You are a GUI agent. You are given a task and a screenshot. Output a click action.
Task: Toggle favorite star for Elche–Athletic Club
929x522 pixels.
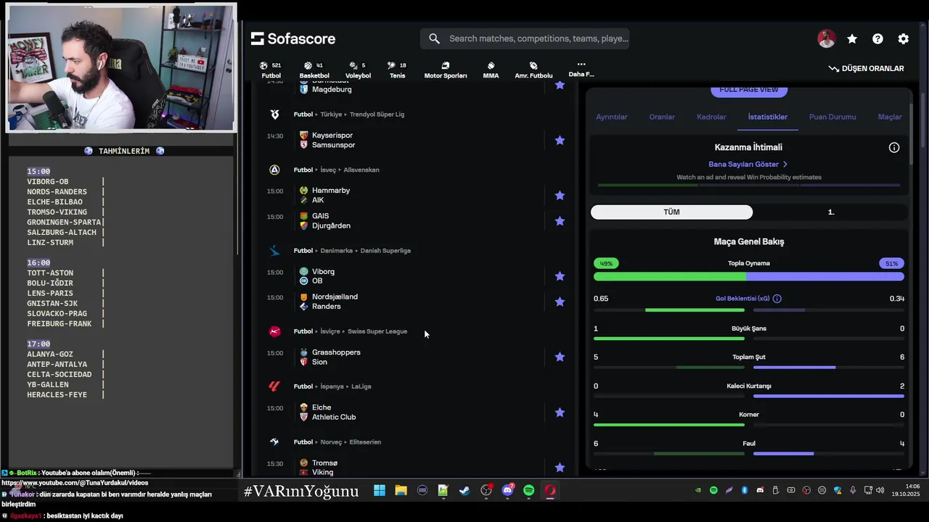click(560, 413)
